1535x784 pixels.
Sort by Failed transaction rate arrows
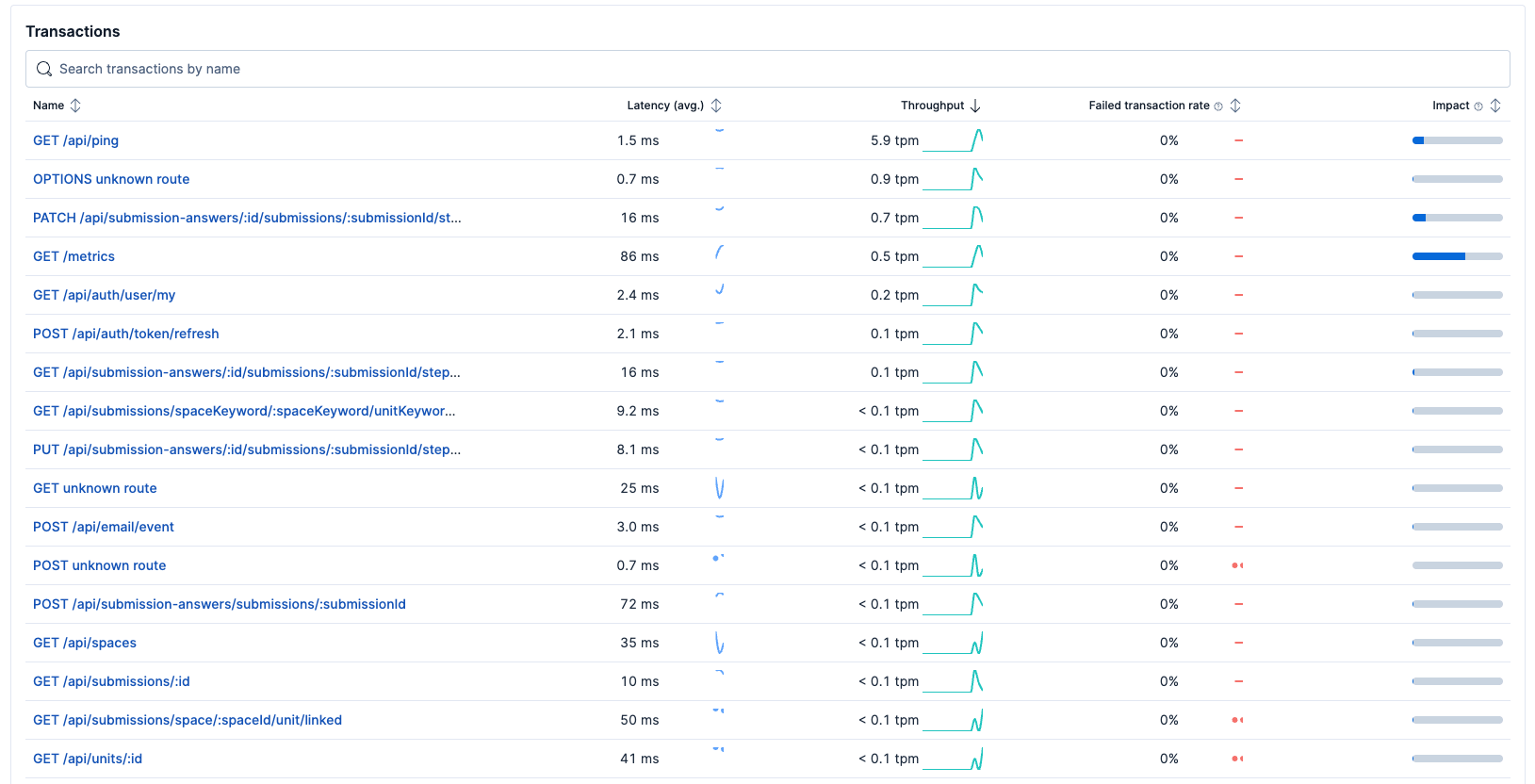coord(1235,106)
